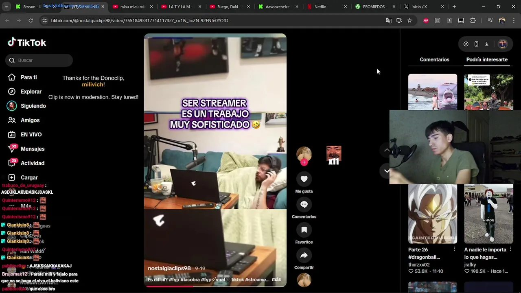Click the download desktop app icon
521x293 pixels.
[486, 44]
